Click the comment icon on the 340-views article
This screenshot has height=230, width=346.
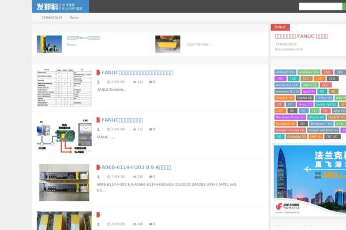(151, 224)
